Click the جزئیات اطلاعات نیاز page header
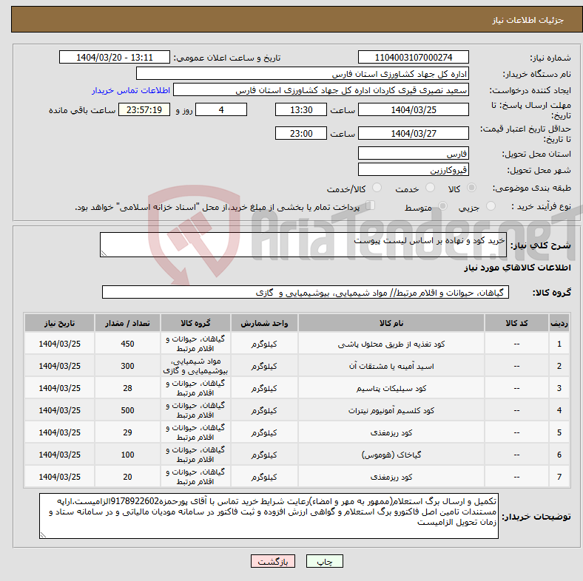This screenshot has height=581, width=583. 528,20
